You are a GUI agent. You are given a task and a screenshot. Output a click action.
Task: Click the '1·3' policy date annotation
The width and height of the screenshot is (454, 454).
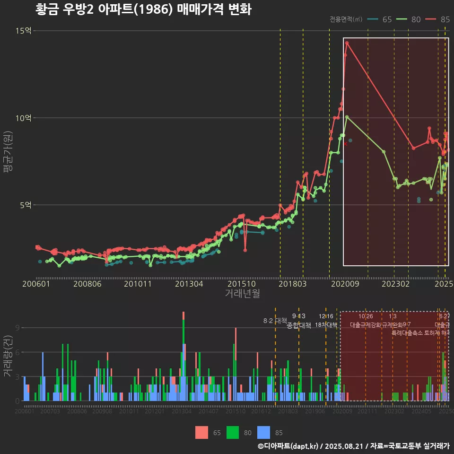(393, 316)
